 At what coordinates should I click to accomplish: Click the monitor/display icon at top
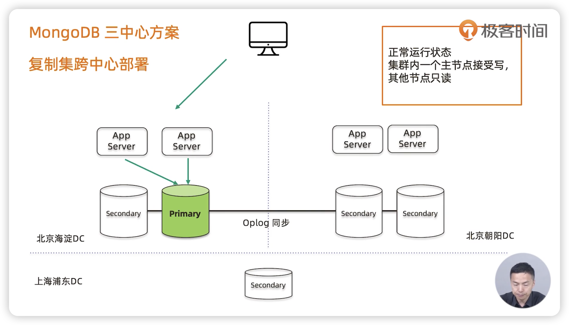(267, 37)
